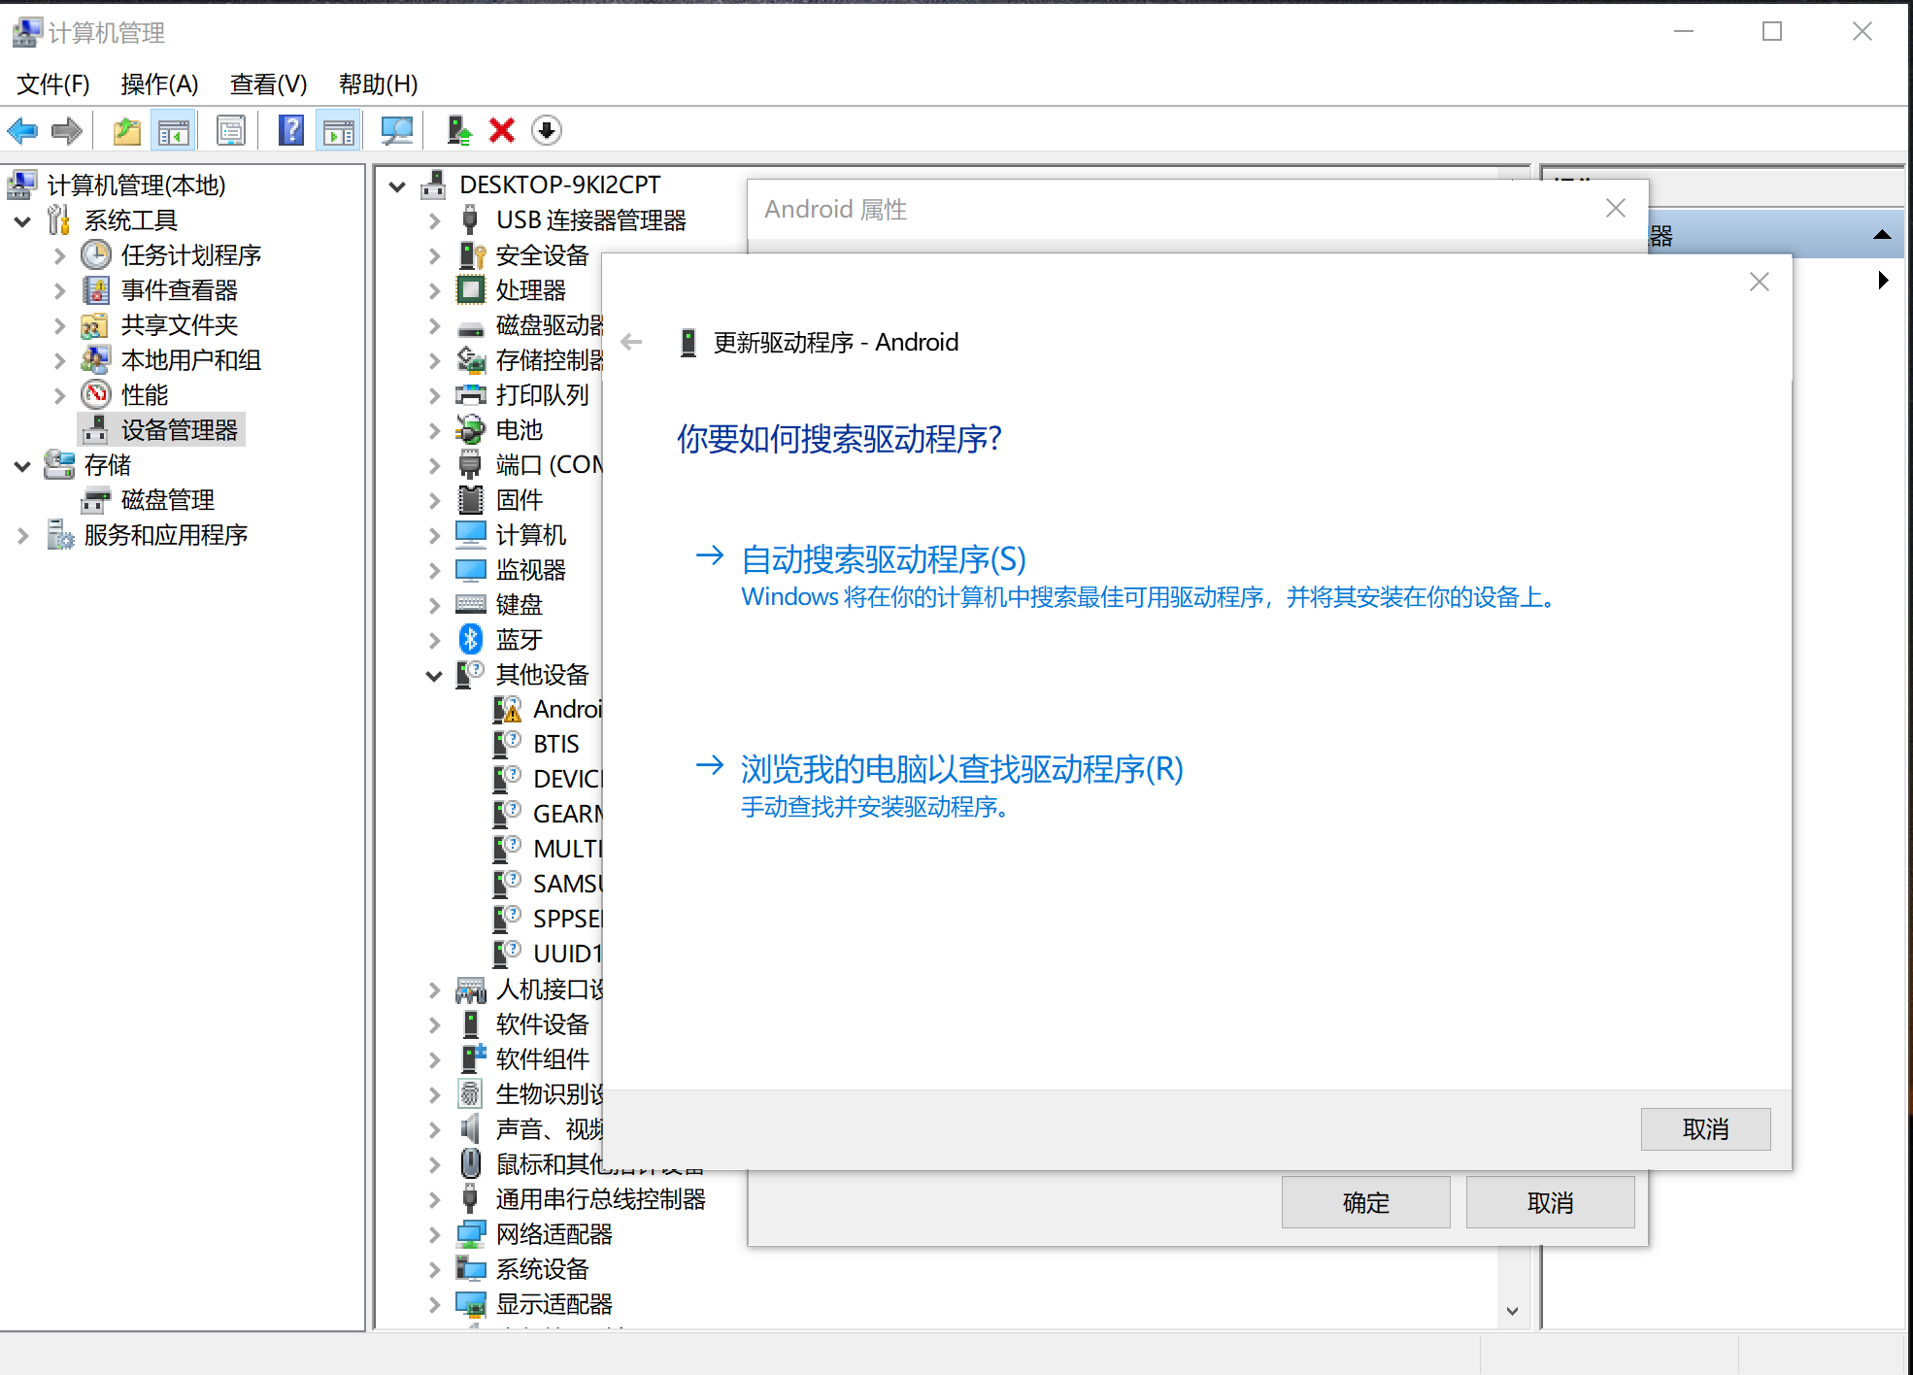The image size is (1913, 1375).
Task: Choose 浏览我的电脑以查找驱动程序(R) option
Action: [x=961, y=769]
